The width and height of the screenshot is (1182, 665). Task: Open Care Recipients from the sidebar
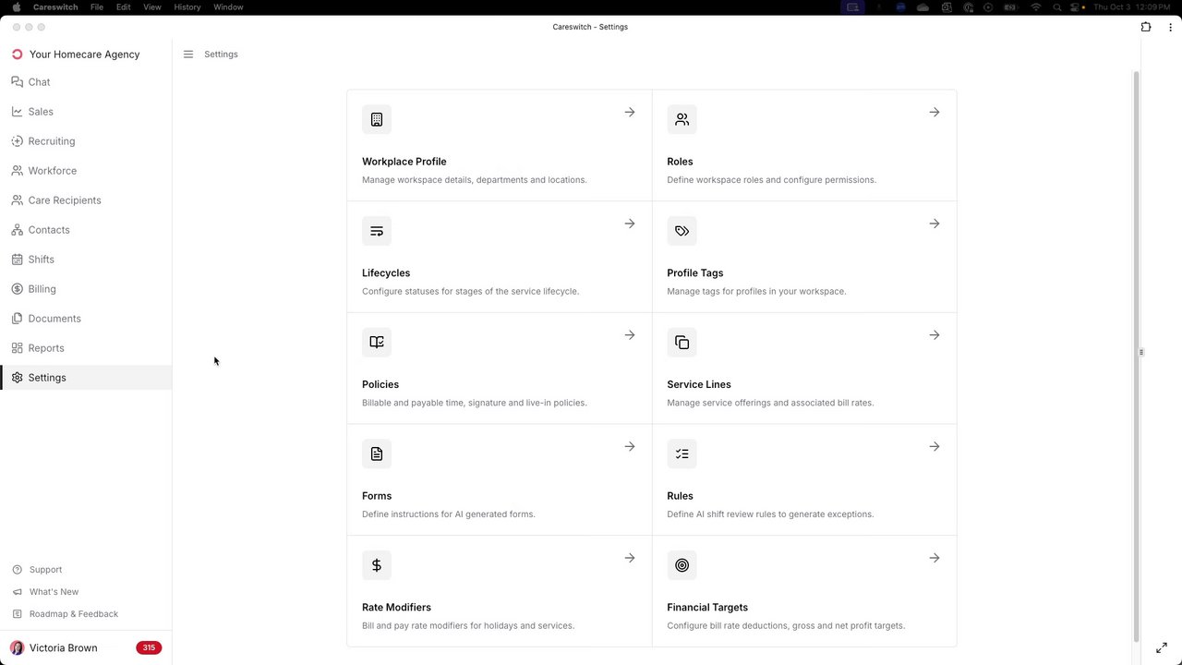click(65, 200)
